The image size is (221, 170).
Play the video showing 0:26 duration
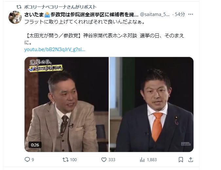pyautogui.click(x=67, y=104)
